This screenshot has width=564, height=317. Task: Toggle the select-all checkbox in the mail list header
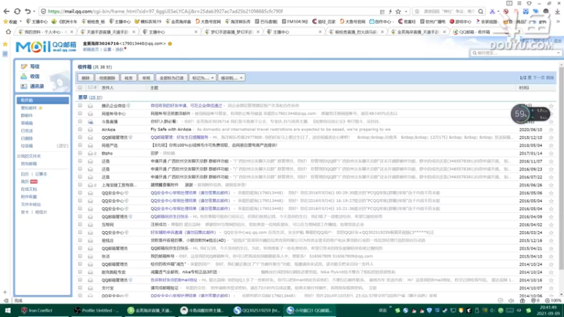tap(80, 87)
